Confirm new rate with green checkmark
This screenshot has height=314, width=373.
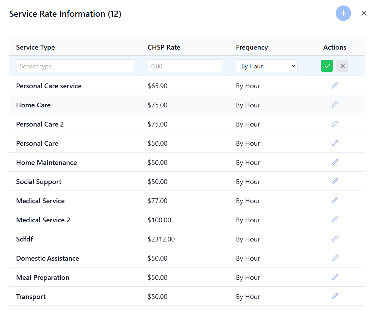pyautogui.click(x=327, y=66)
